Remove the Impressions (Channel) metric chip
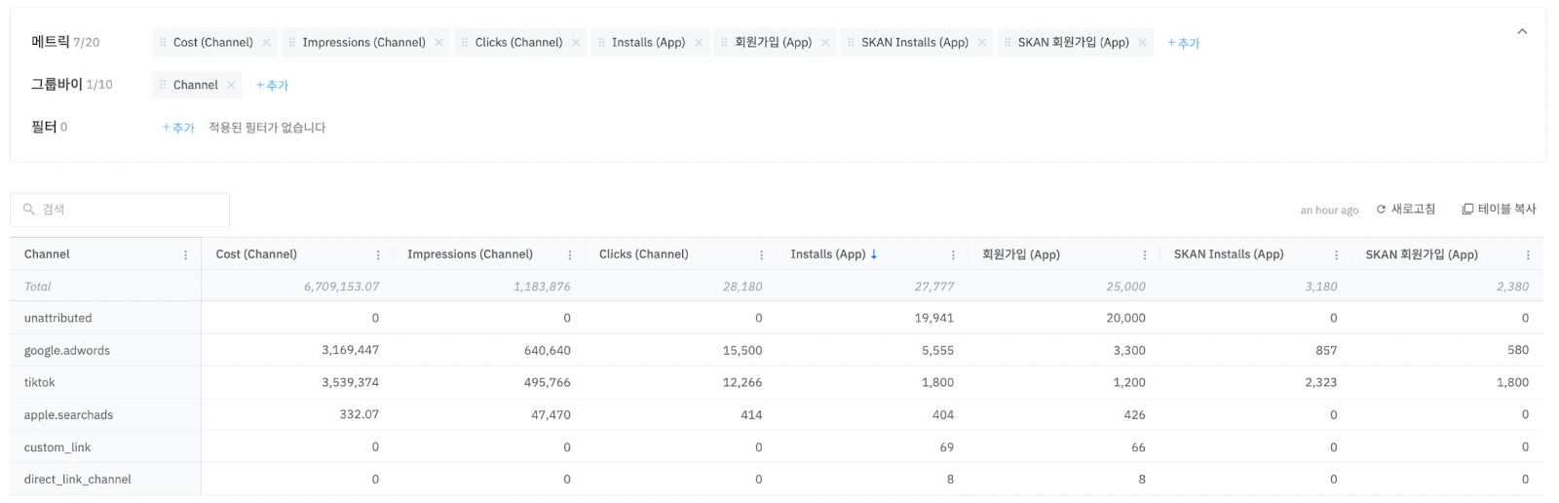Viewport: 1559px width, 503px height. tap(438, 43)
